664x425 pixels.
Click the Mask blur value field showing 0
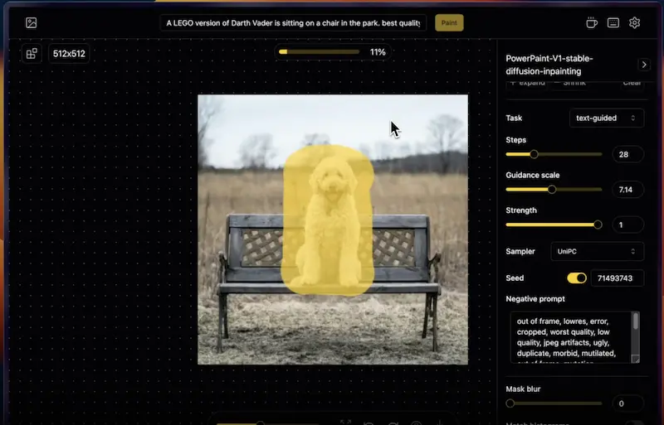tap(628, 403)
